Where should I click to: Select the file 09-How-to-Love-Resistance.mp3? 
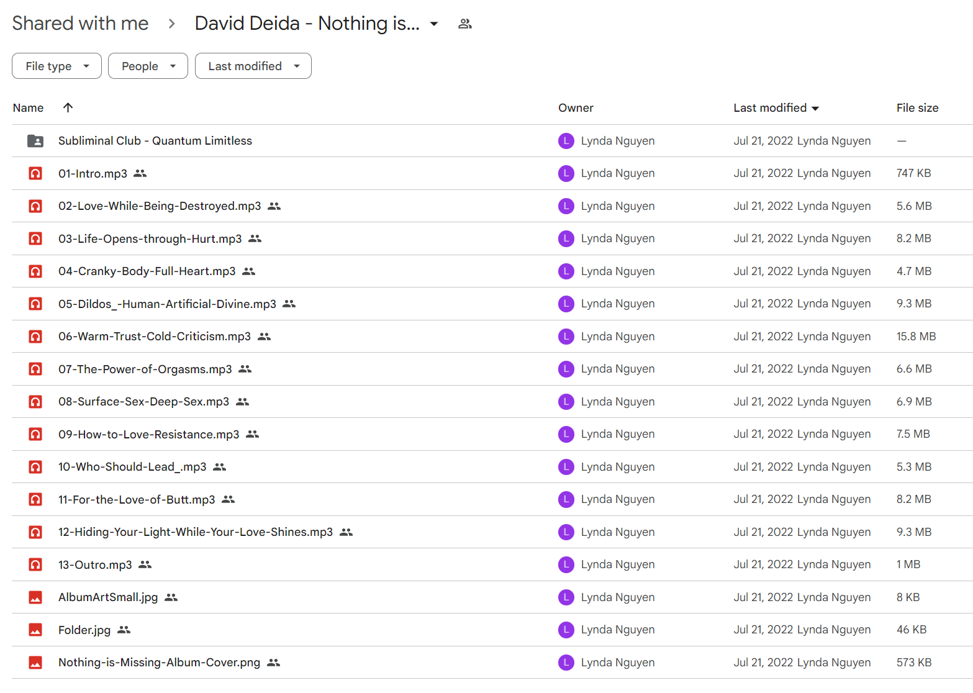pos(149,434)
